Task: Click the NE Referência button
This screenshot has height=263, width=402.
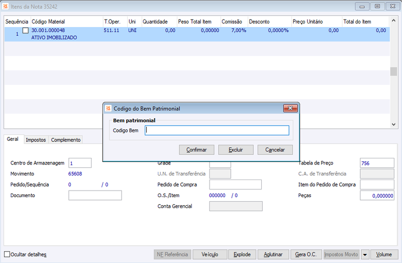Action: [x=172, y=254]
